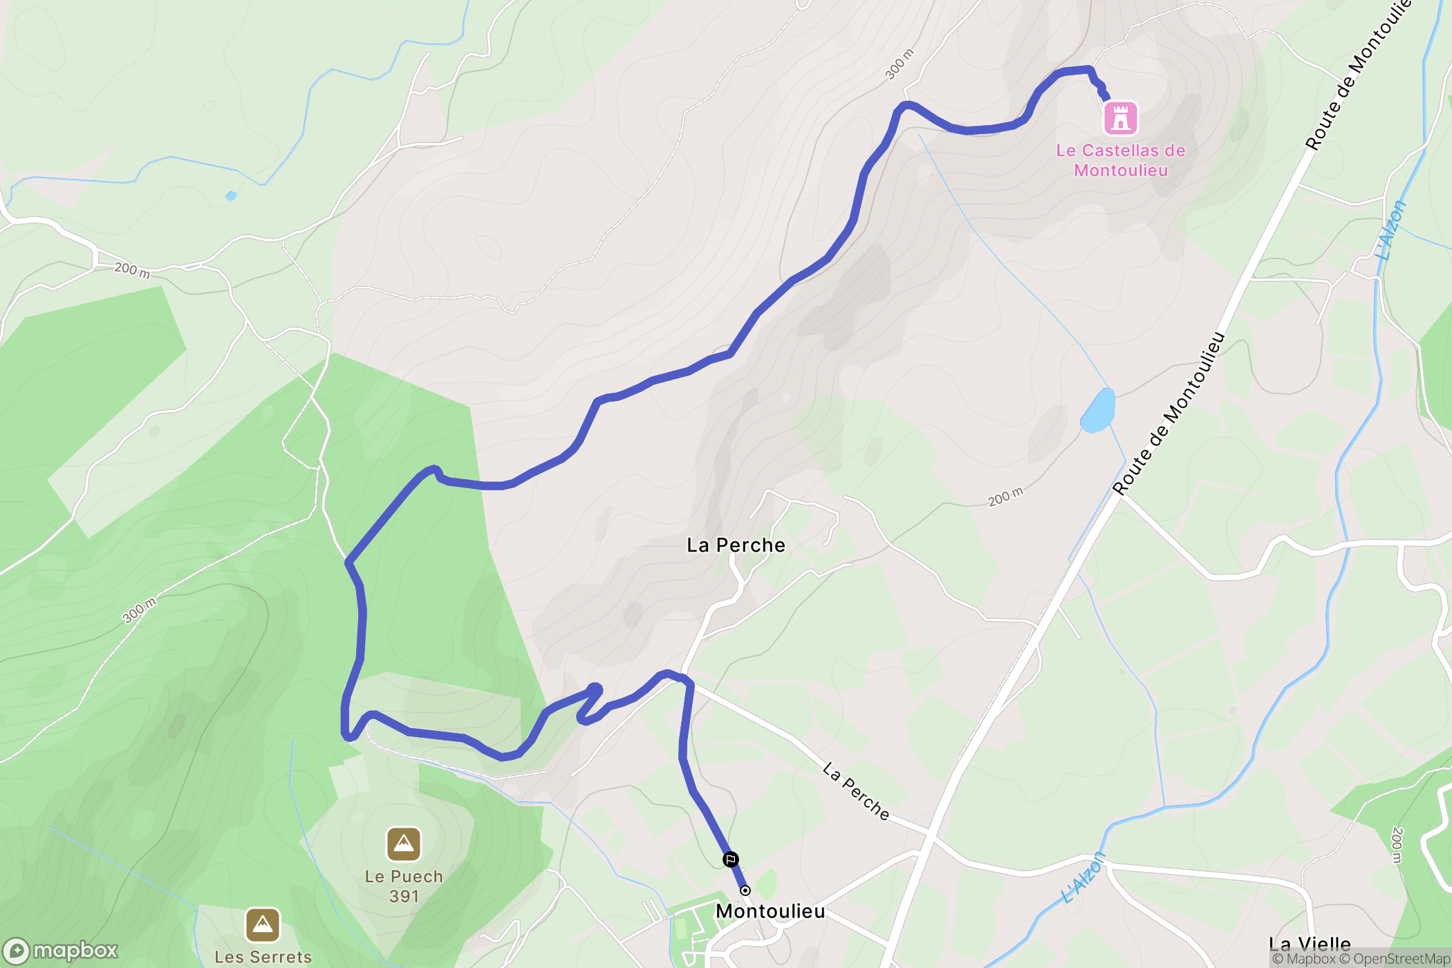Click the Montoulieu village label
The height and width of the screenshot is (968, 1452).
pyautogui.click(x=770, y=911)
